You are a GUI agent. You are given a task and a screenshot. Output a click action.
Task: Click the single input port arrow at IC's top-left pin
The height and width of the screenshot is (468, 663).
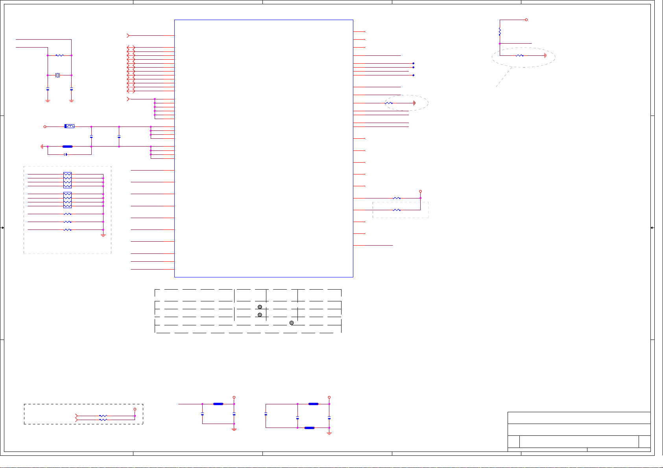(x=128, y=35)
